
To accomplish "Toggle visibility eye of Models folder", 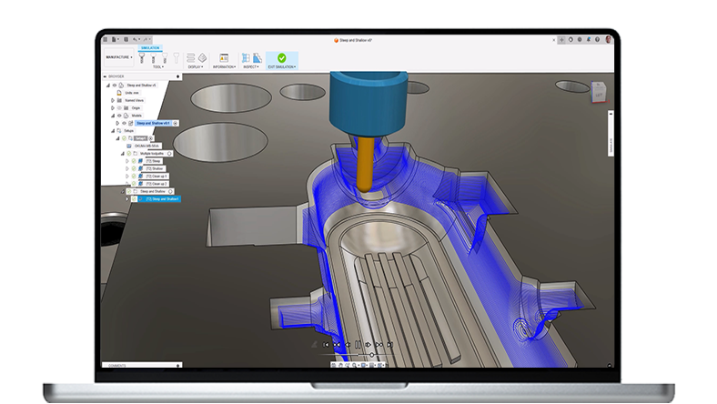I will pos(118,116).
